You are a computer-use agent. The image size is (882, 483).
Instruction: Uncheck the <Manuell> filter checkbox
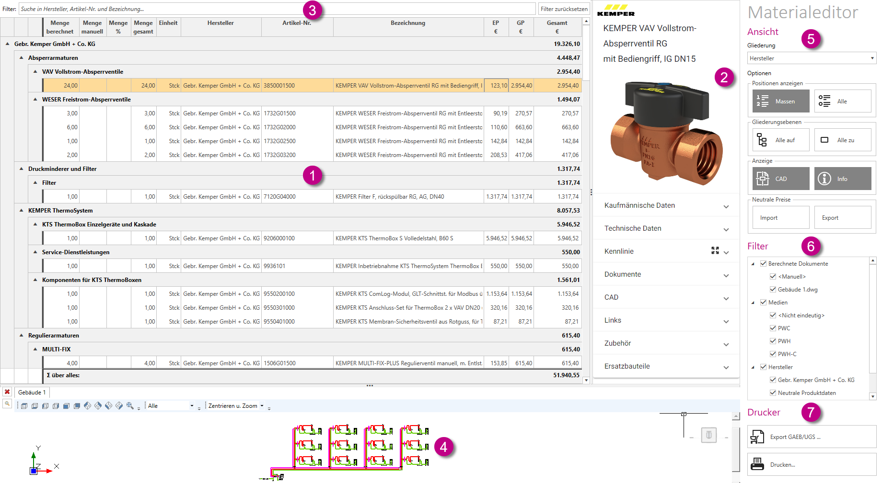click(x=773, y=277)
